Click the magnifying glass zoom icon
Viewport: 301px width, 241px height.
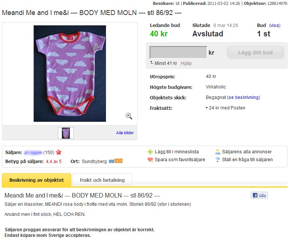(x=129, y=116)
